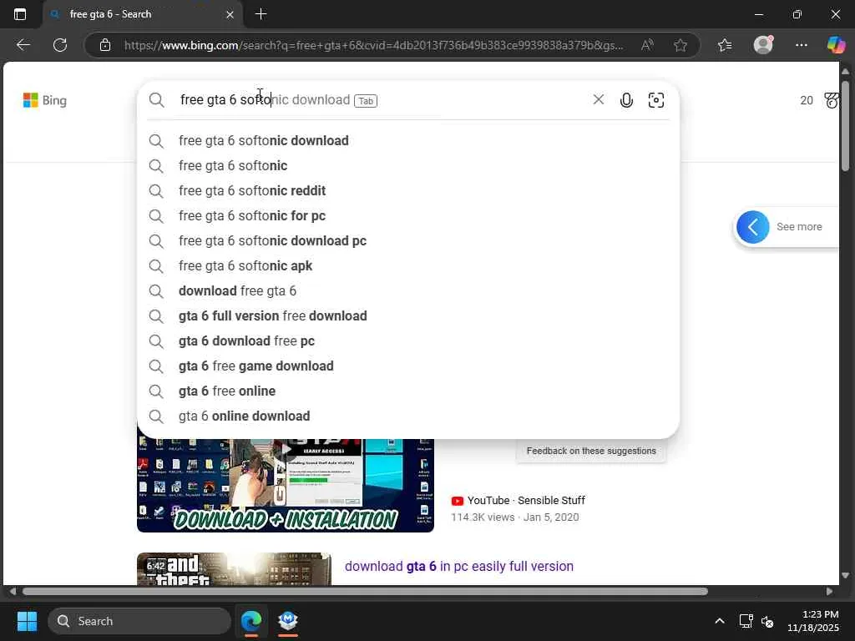Viewport: 855px width, 641px height.
Task: Pick 'gta 6 free game download' suggestion
Action: (x=408, y=366)
